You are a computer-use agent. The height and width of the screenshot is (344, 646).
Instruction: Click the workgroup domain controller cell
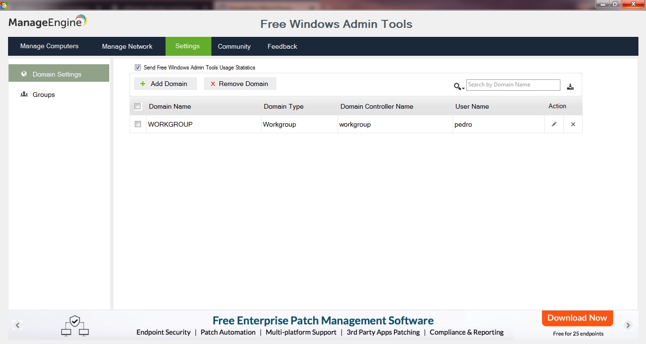click(395, 124)
